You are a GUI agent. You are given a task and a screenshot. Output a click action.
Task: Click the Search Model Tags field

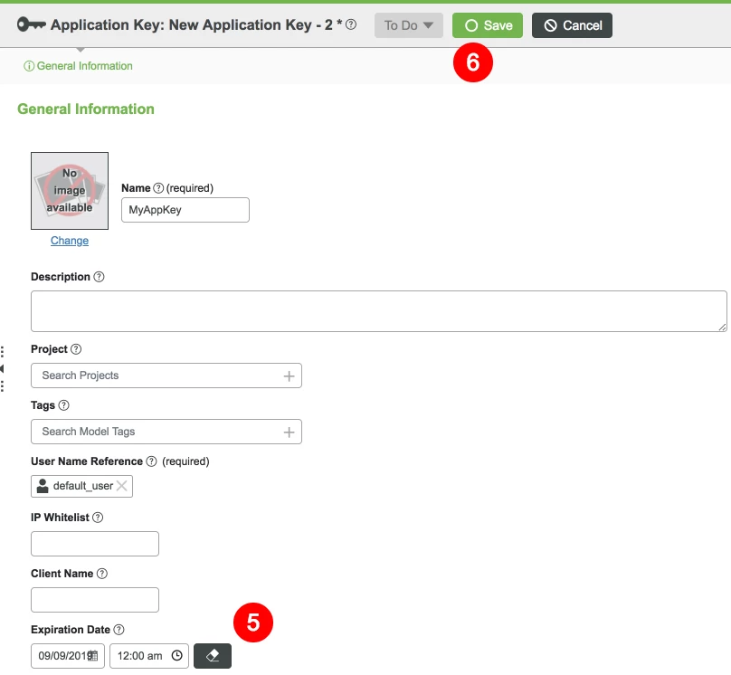point(166,432)
